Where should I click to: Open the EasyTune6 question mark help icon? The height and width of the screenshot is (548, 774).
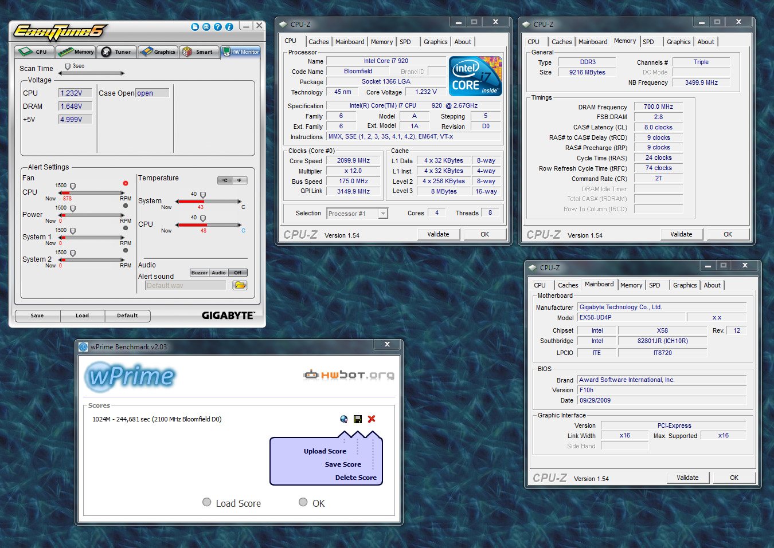(218, 27)
